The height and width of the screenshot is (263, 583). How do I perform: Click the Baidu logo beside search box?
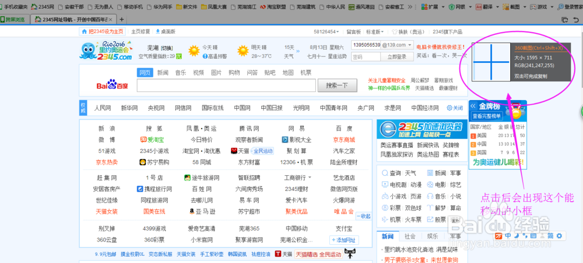113,85
